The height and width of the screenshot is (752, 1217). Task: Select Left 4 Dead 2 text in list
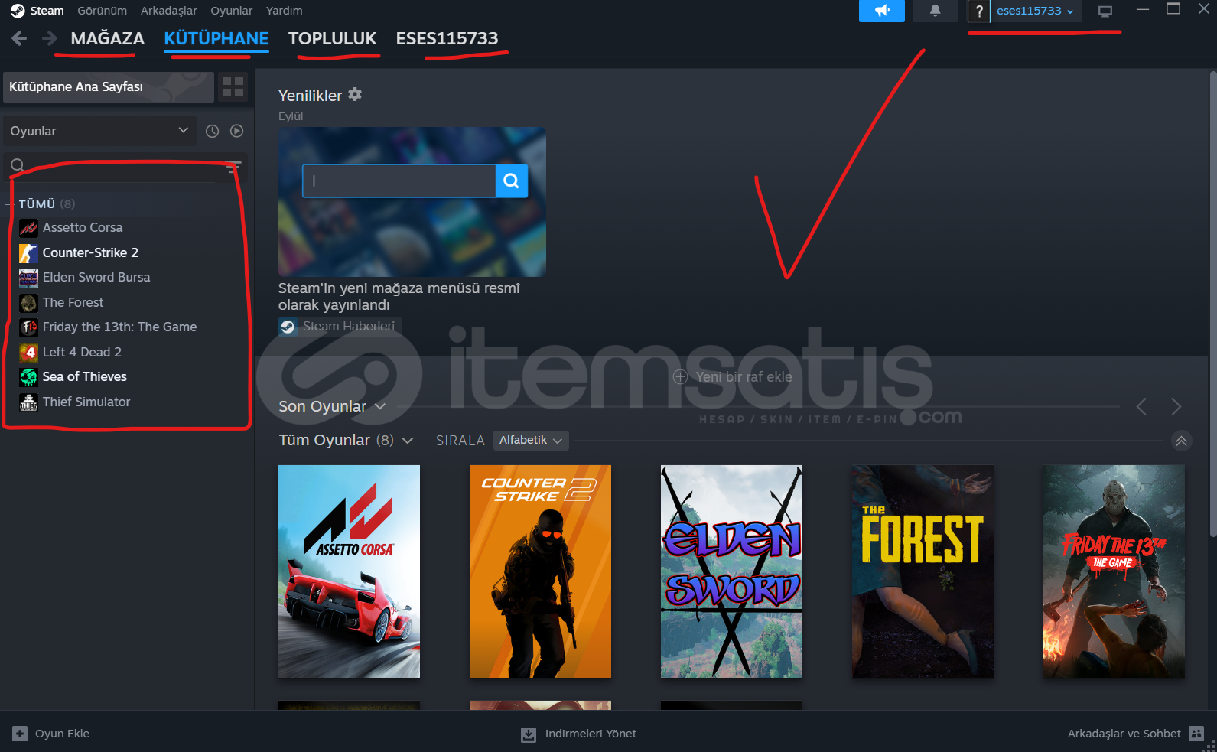click(x=82, y=352)
